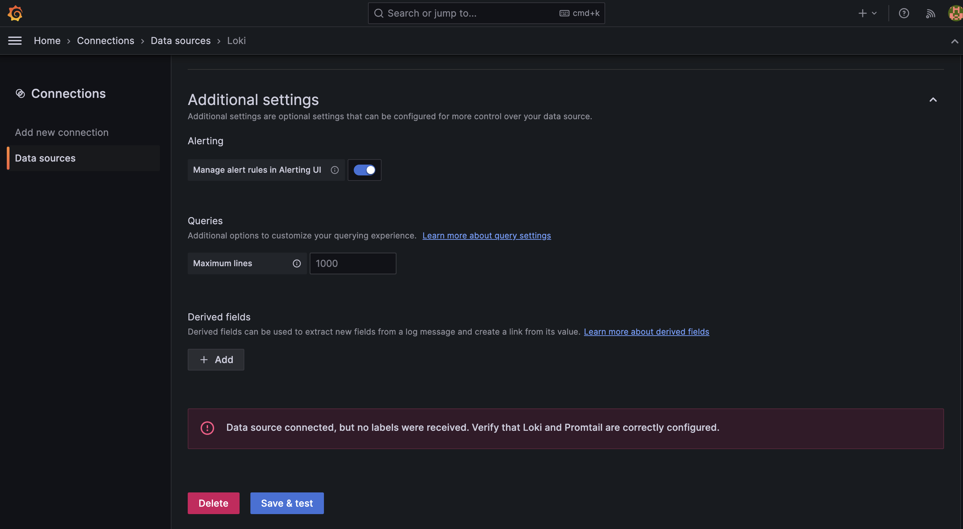Click the hamburger menu icon
Image resolution: width=963 pixels, height=529 pixels.
point(14,40)
